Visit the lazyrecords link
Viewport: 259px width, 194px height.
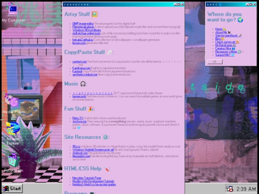(x=79, y=96)
